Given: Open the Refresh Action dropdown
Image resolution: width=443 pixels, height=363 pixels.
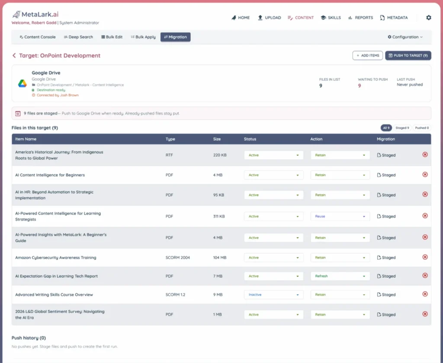Looking at the screenshot, I should click(x=340, y=276).
